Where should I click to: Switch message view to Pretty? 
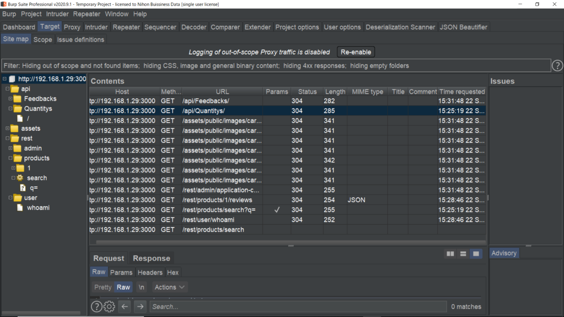point(102,287)
